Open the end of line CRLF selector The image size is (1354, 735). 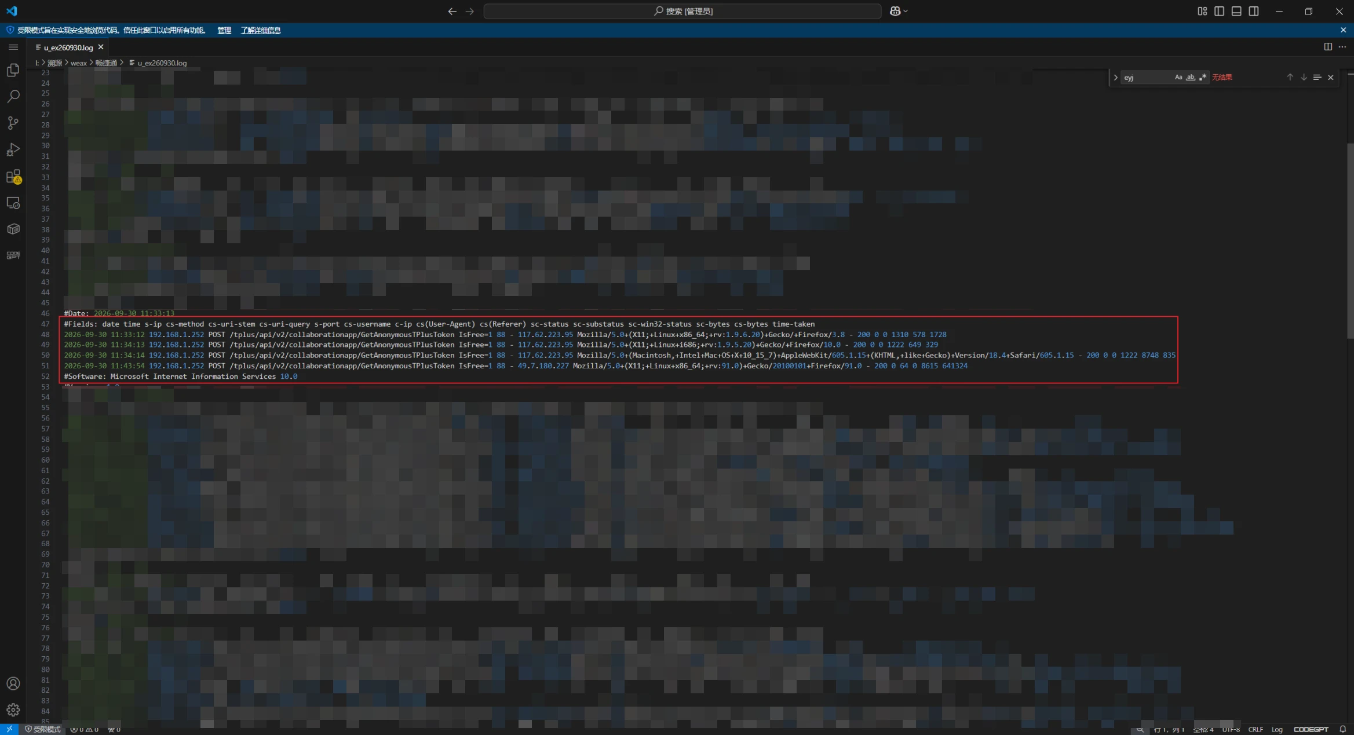(x=1256, y=729)
